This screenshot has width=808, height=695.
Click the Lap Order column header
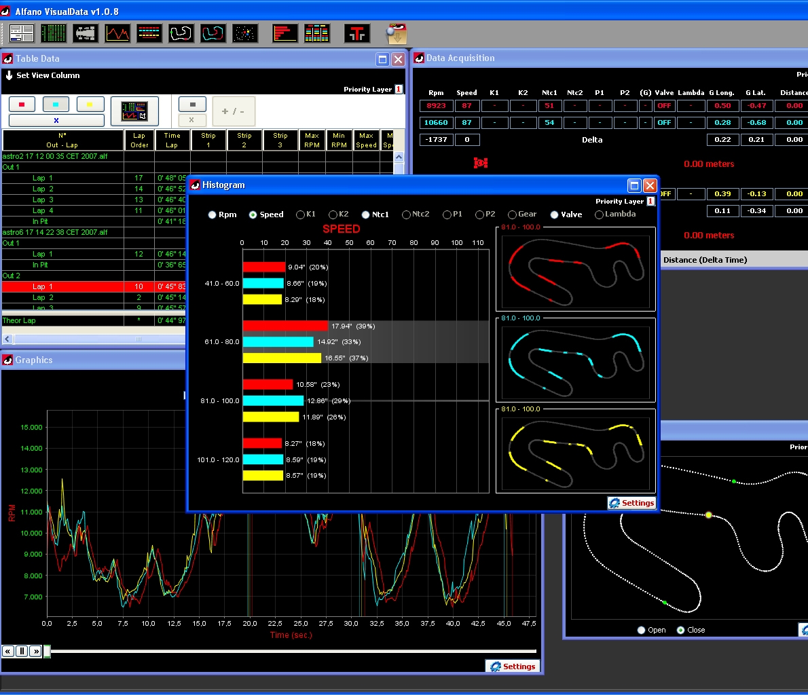pos(139,140)
